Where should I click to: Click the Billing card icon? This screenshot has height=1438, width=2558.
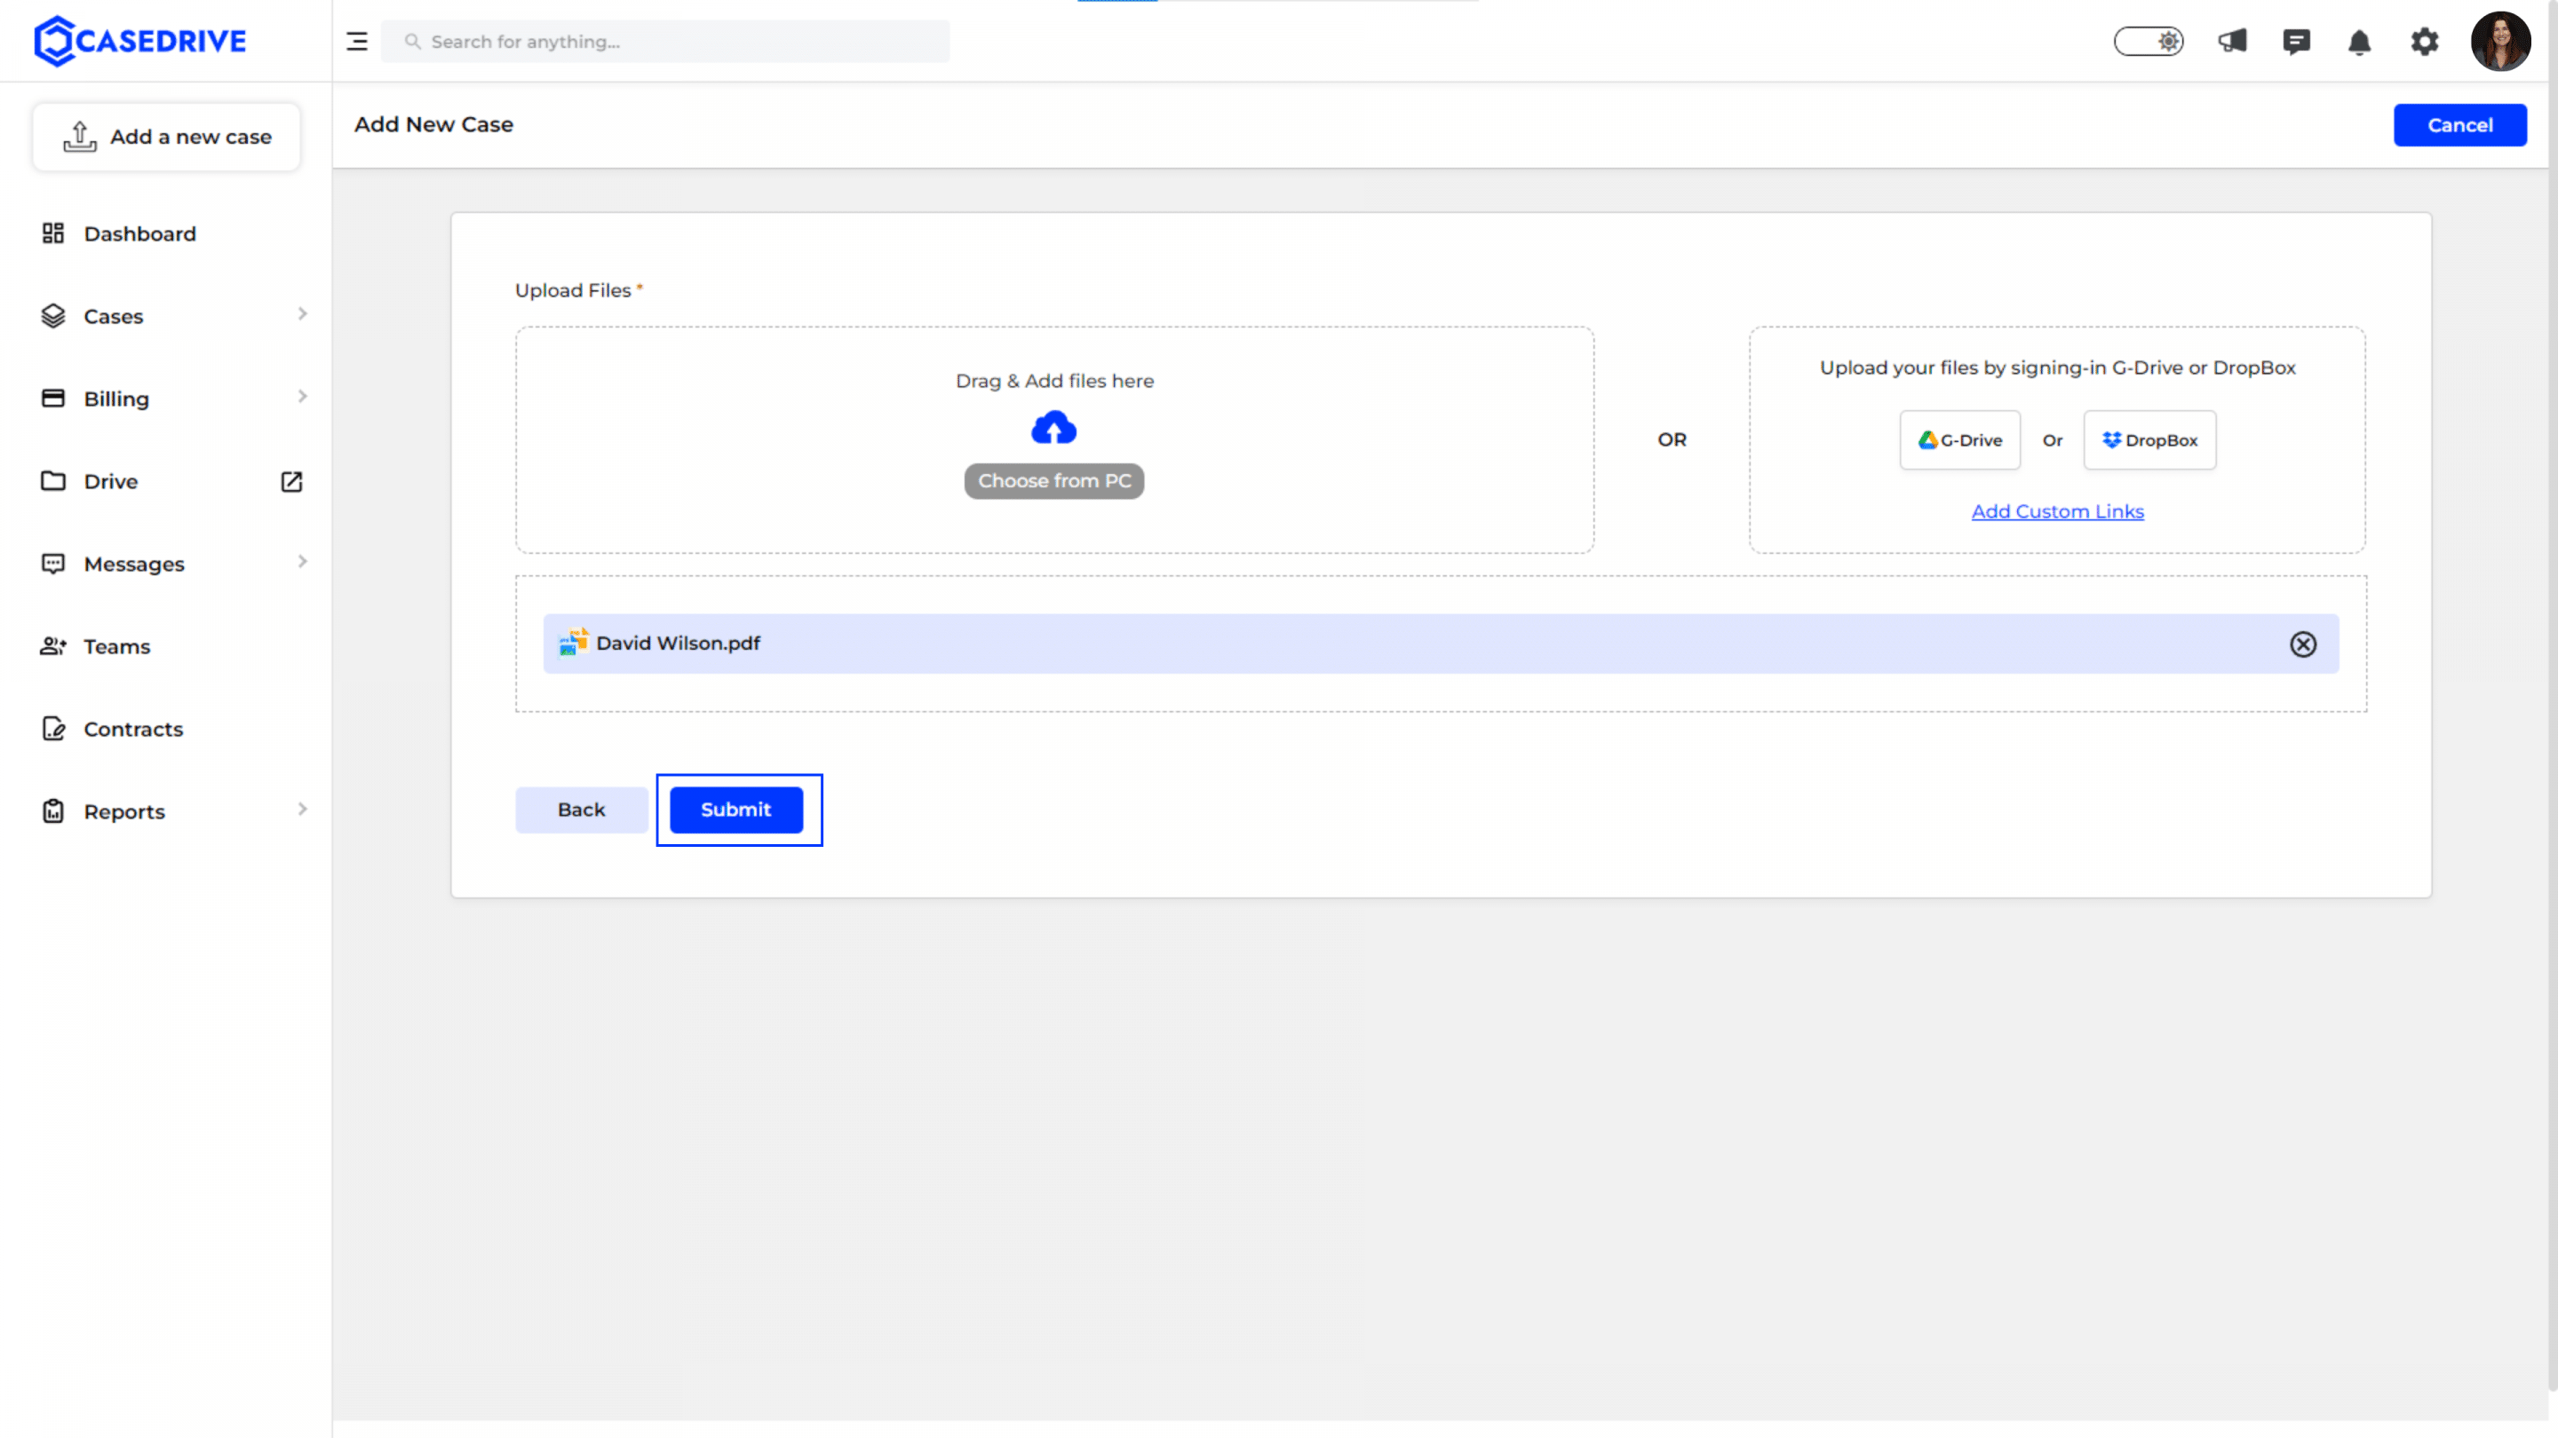(x=52, y=398)
